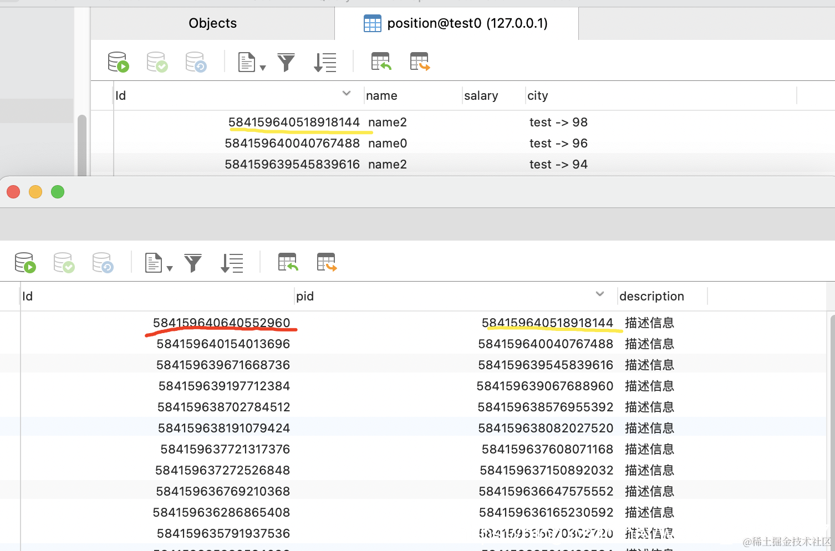This screenshot has width=835, height=551.
Task: Select Id cell 584159640040767488 in position table
Action: 292,143
